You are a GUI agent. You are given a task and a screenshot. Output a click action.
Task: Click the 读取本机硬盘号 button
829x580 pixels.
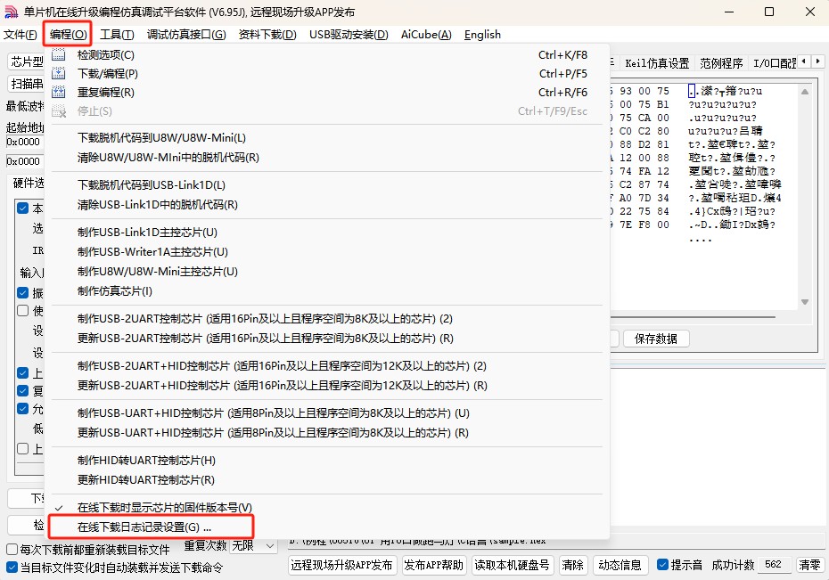pyautogui.click(x=512, y=565)
